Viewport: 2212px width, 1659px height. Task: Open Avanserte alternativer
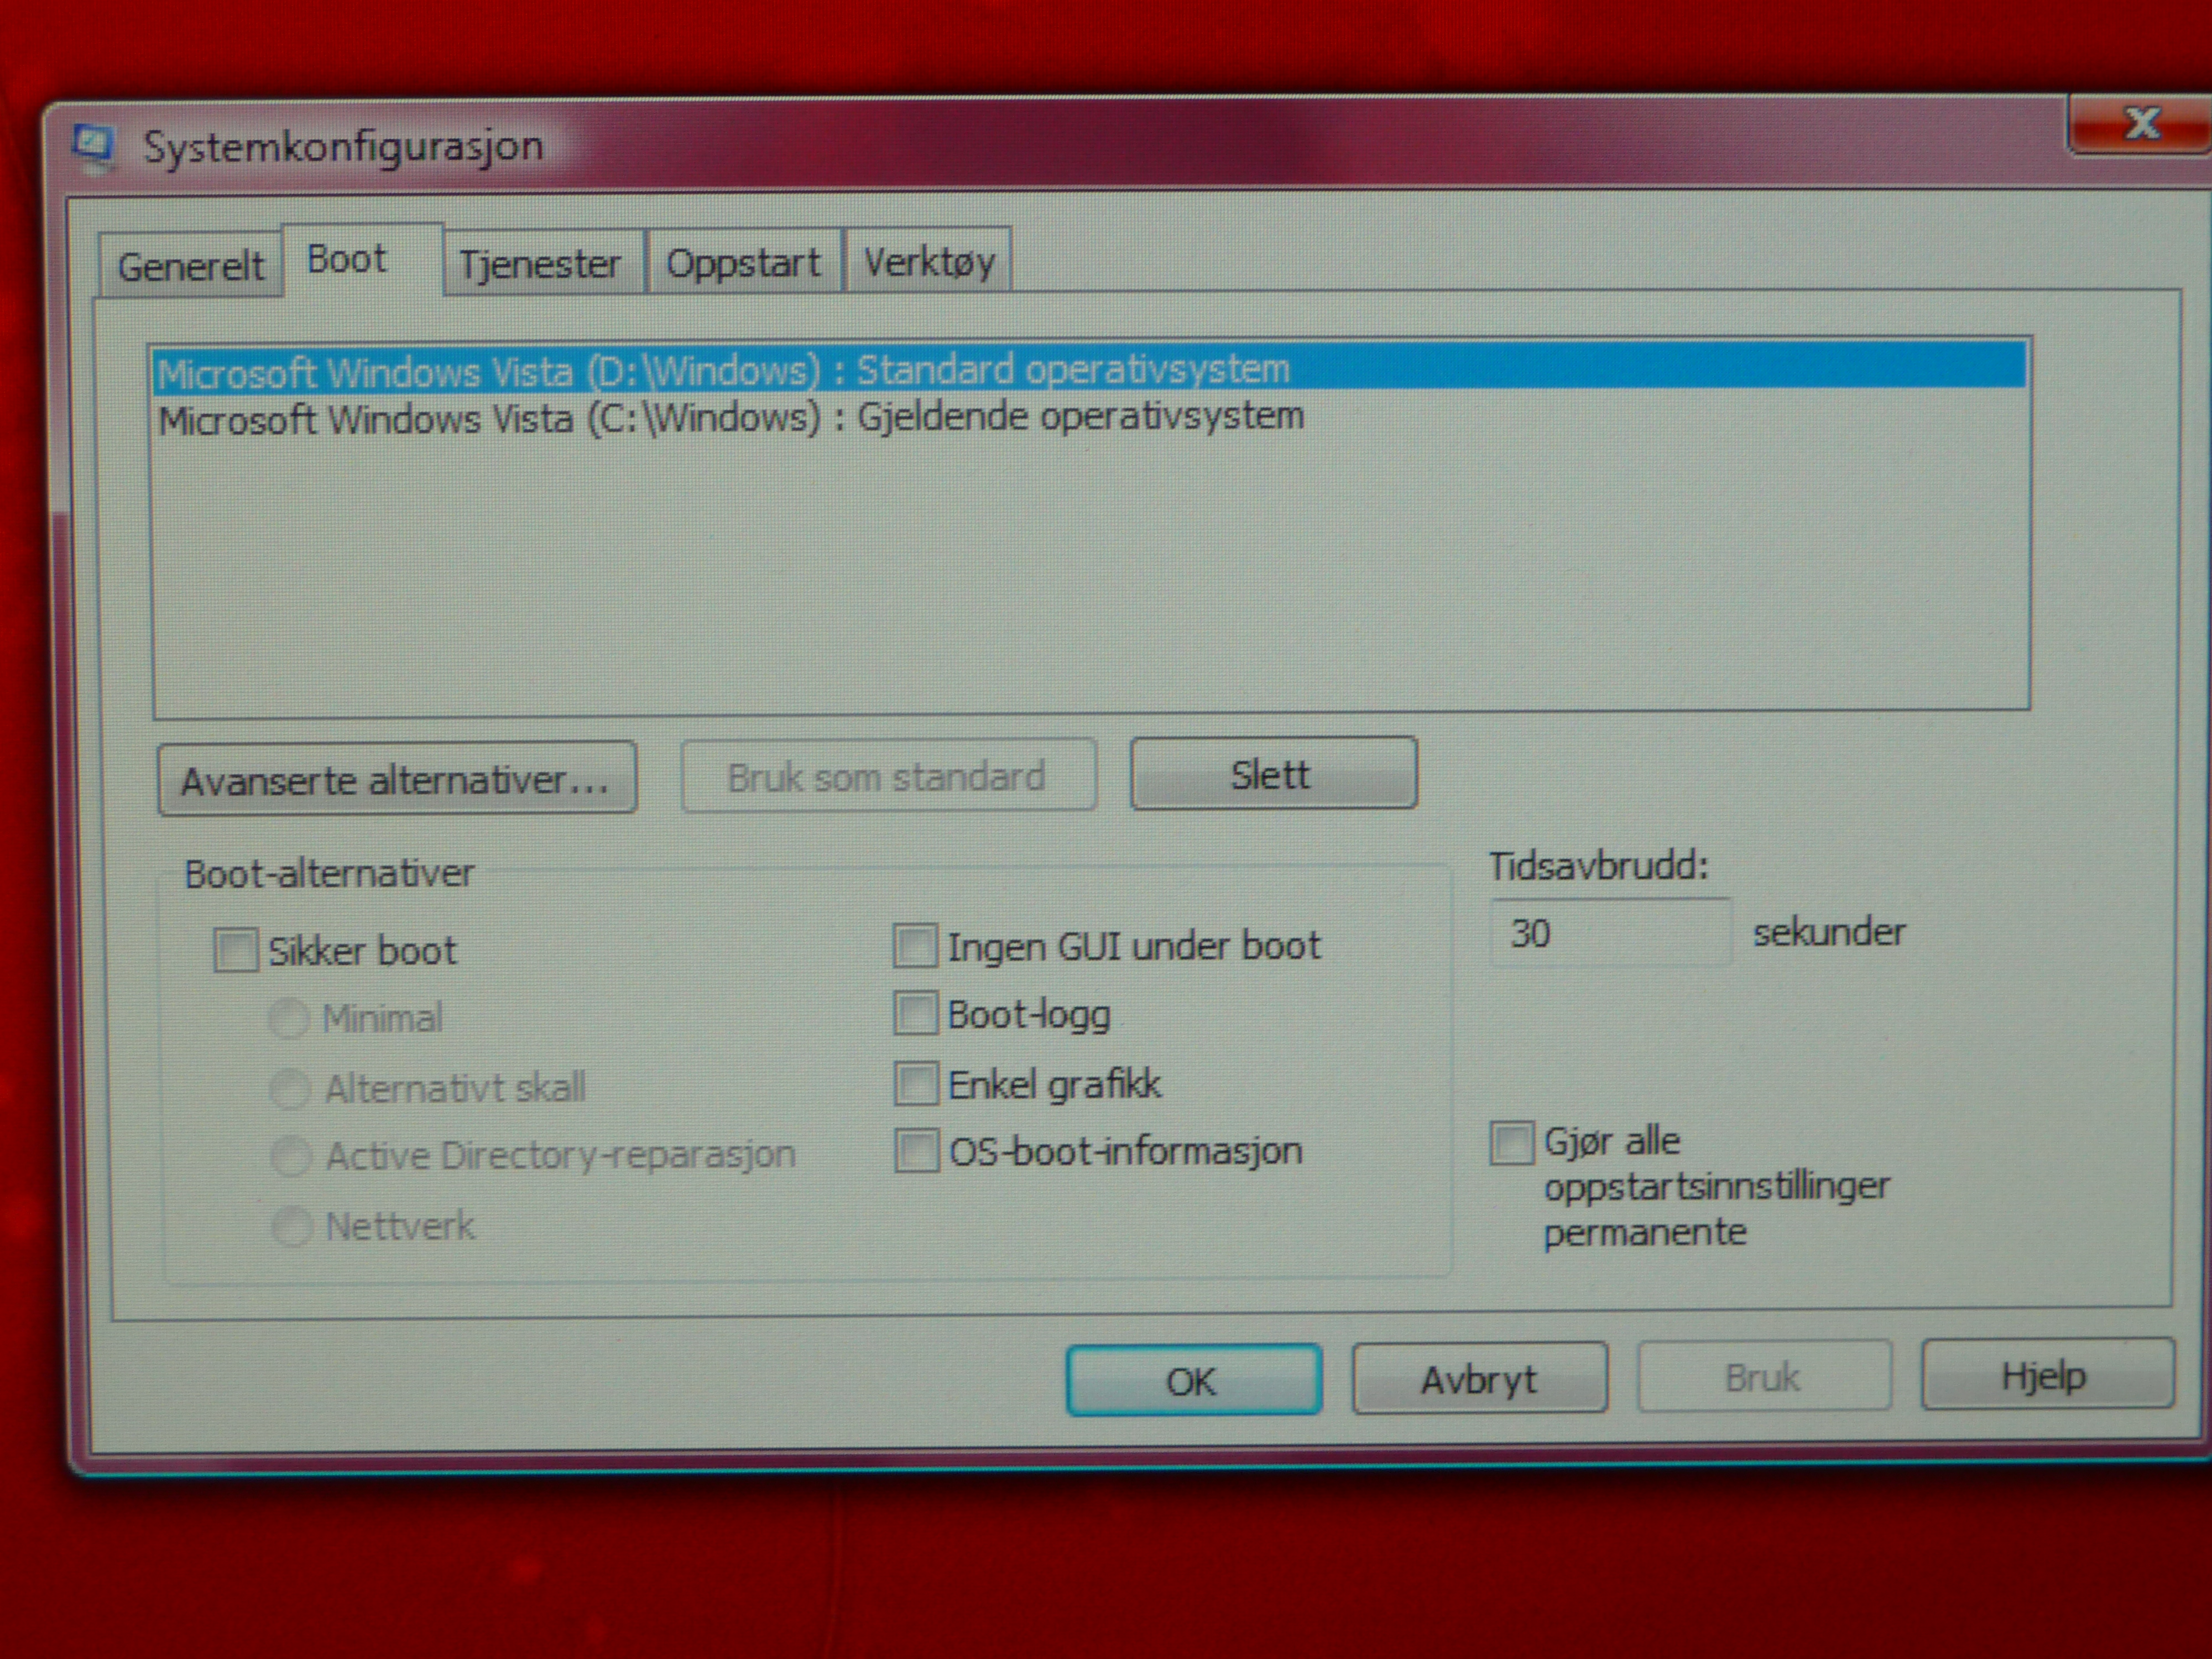(397, 779)
